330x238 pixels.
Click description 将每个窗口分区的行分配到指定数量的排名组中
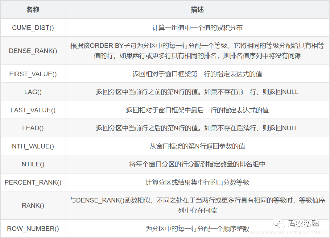(197, 164)
